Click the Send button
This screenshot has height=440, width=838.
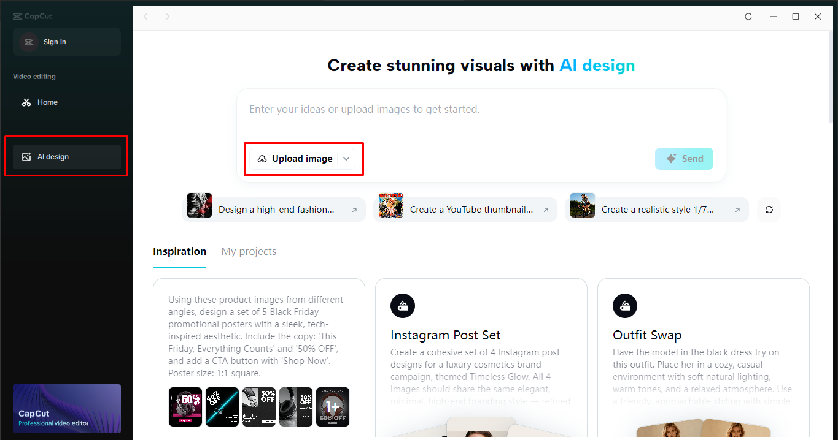point(684,159)
